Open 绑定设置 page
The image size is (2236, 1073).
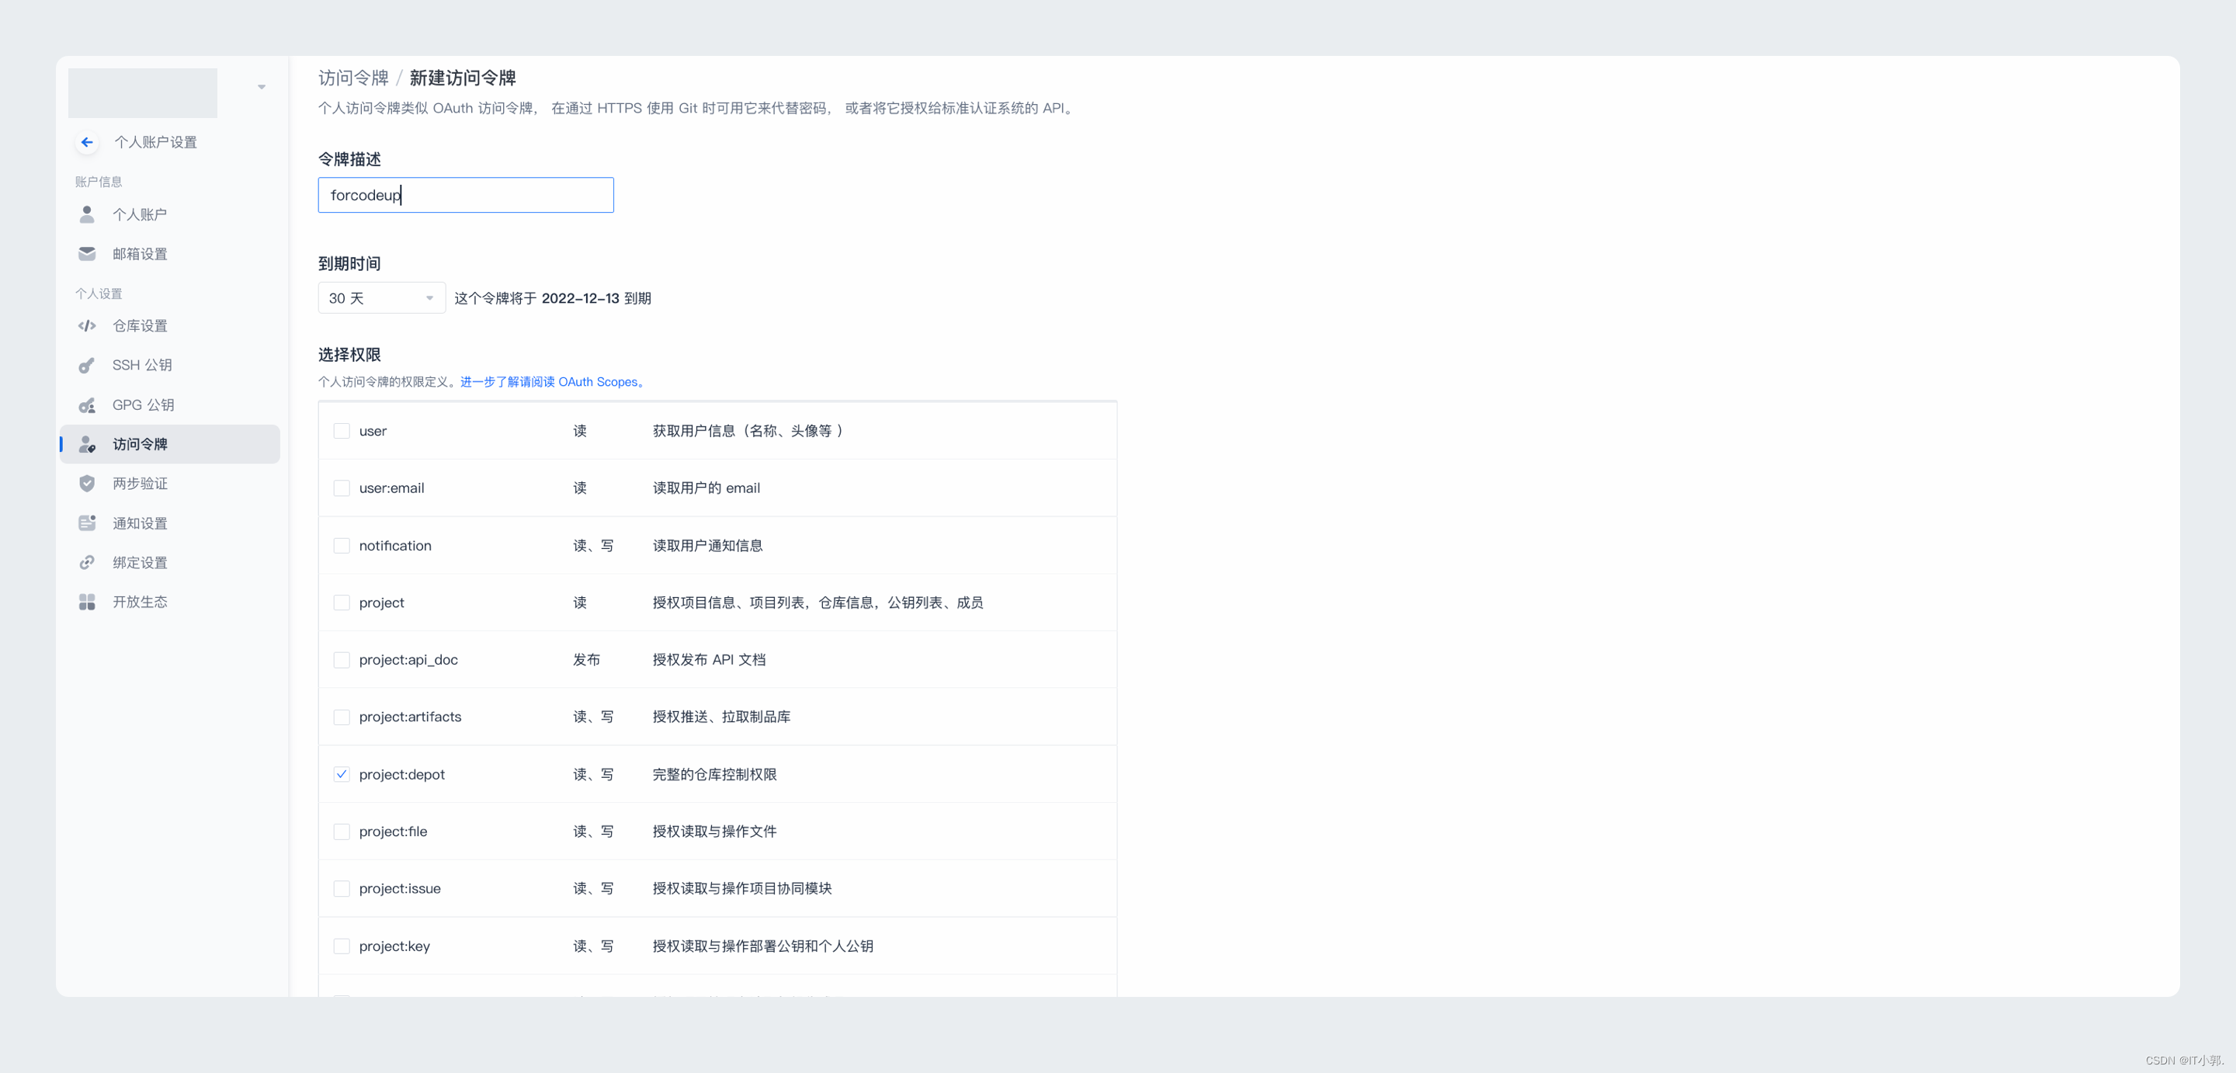170,563
